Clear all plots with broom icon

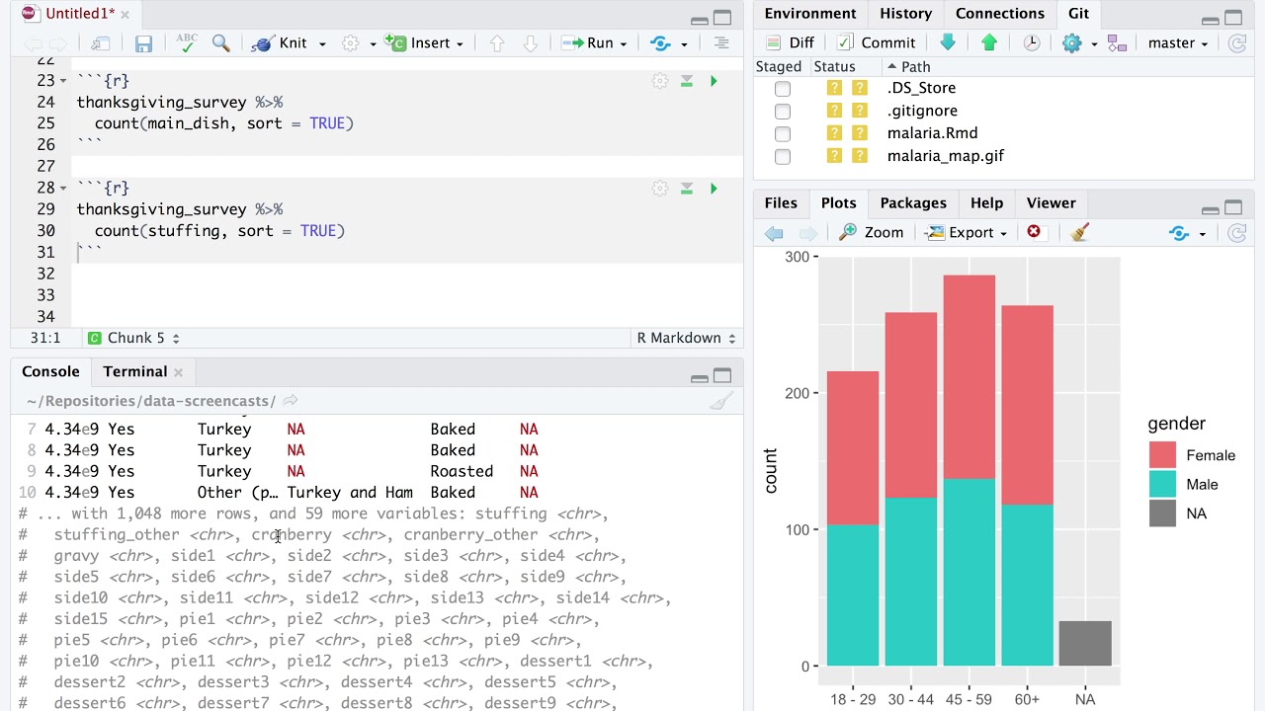pyautogui.click(x=1079, y=232)
